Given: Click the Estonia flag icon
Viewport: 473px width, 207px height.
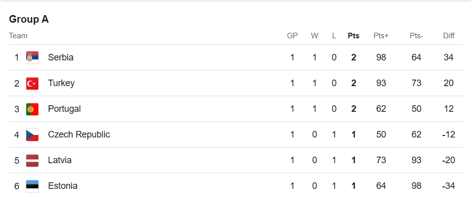Looking at the screenshot, I should tap(32, 186).
